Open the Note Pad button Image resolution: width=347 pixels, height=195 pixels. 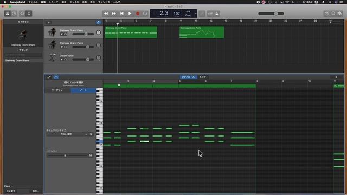tap(326, 14)
